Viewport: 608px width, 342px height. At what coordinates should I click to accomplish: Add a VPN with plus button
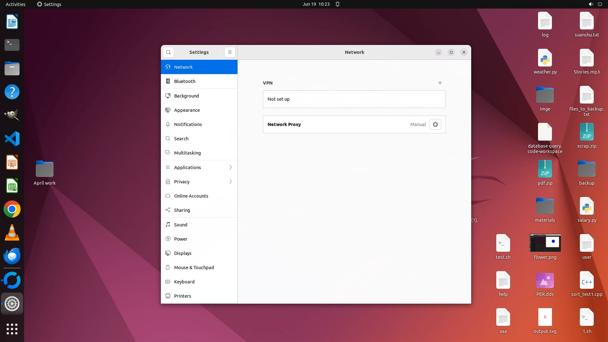pyautogui.click(x=440, y=83)
